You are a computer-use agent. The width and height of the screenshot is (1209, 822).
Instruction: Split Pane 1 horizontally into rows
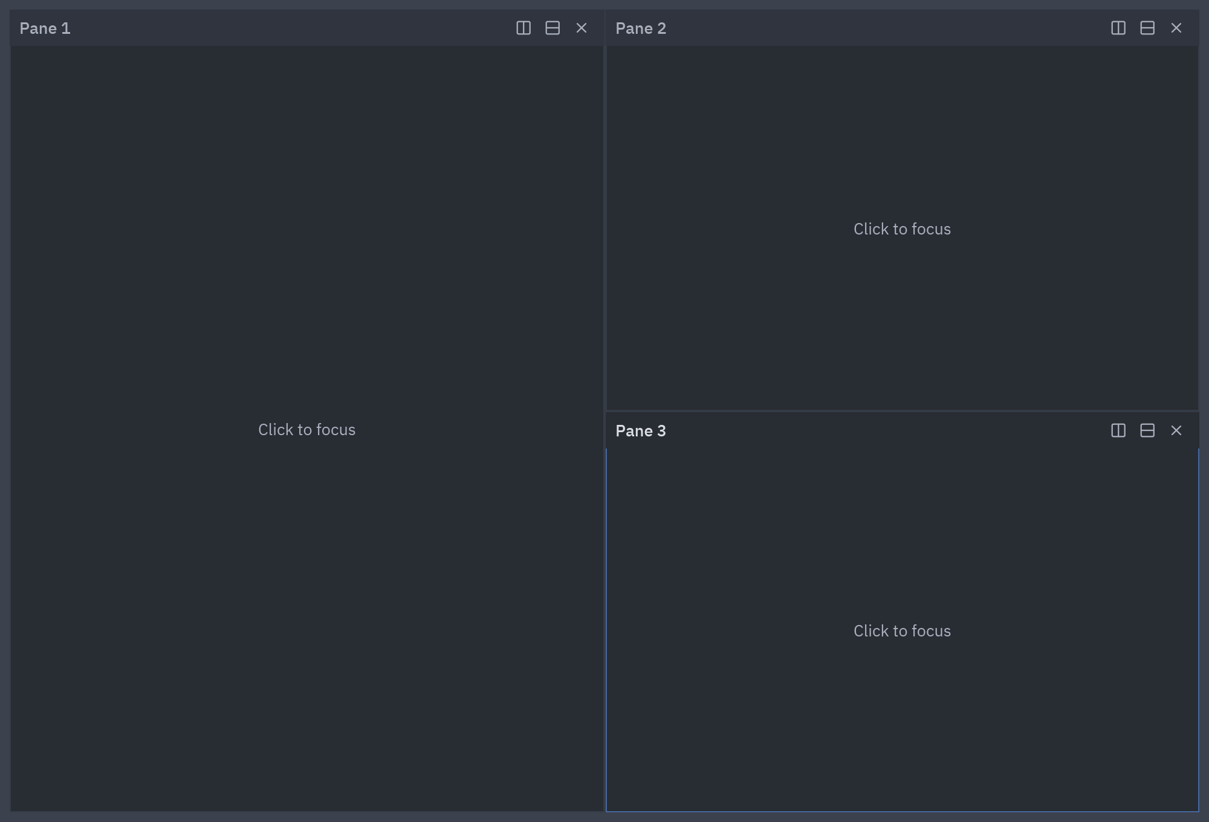click(553, 28)
